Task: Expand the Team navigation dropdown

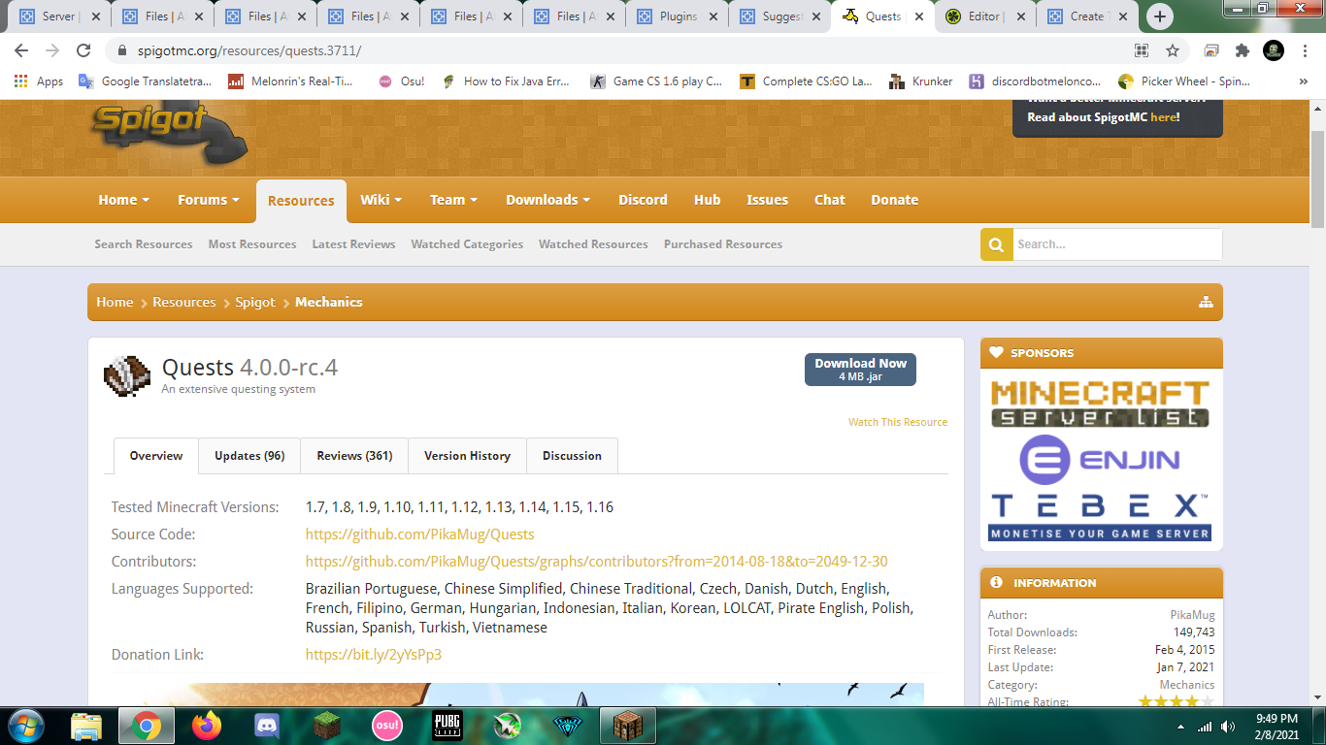Action: tap(454, 200)
